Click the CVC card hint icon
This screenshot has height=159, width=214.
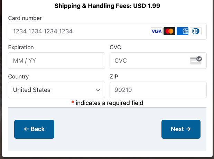point(196,60)
